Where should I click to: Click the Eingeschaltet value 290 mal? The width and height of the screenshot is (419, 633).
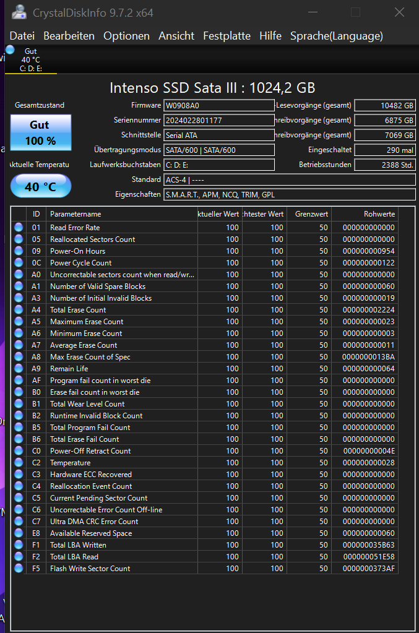(x=385, y=150)
